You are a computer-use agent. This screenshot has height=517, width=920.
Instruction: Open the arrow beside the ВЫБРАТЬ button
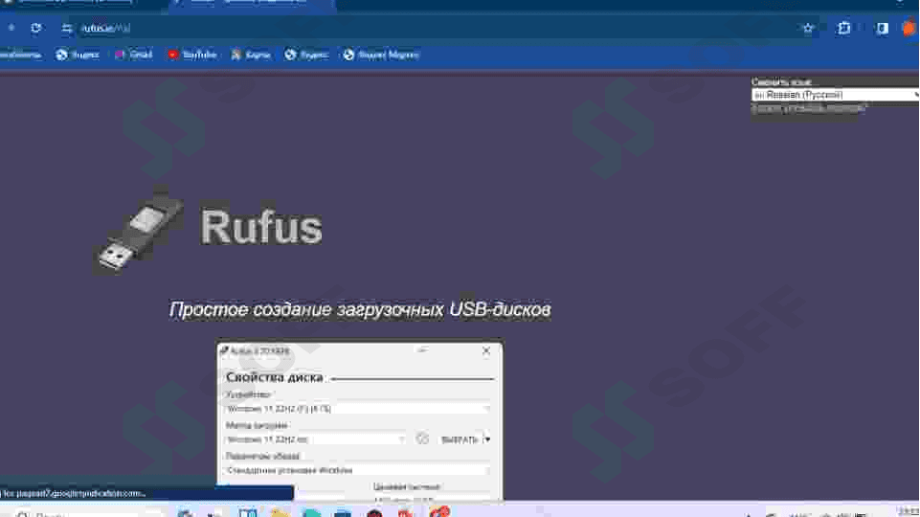pyautogui.click(x=487, y=439)
